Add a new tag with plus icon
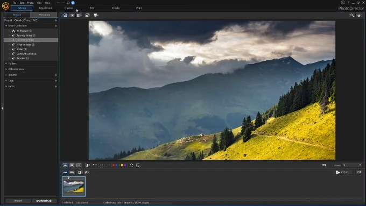 (x=56, y=81)
